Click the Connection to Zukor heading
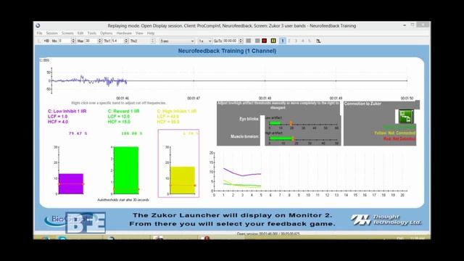The image size is (464, 261). [x=362, y=104]
